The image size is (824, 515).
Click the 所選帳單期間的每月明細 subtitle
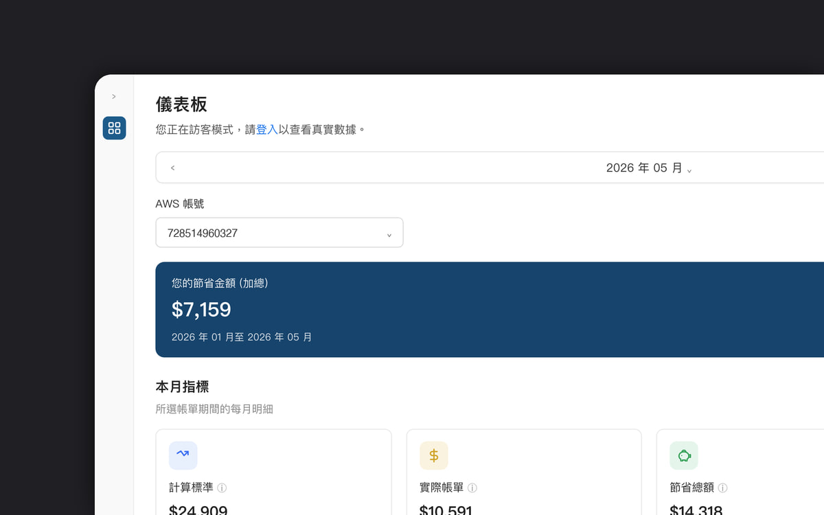point(214,409)
